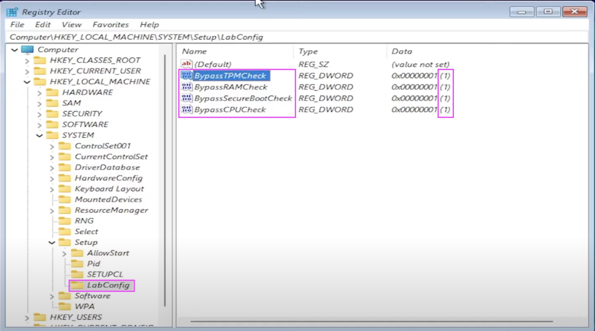
Task: Select the HARDWARE key folder icon
Action: tap(52, 92)
